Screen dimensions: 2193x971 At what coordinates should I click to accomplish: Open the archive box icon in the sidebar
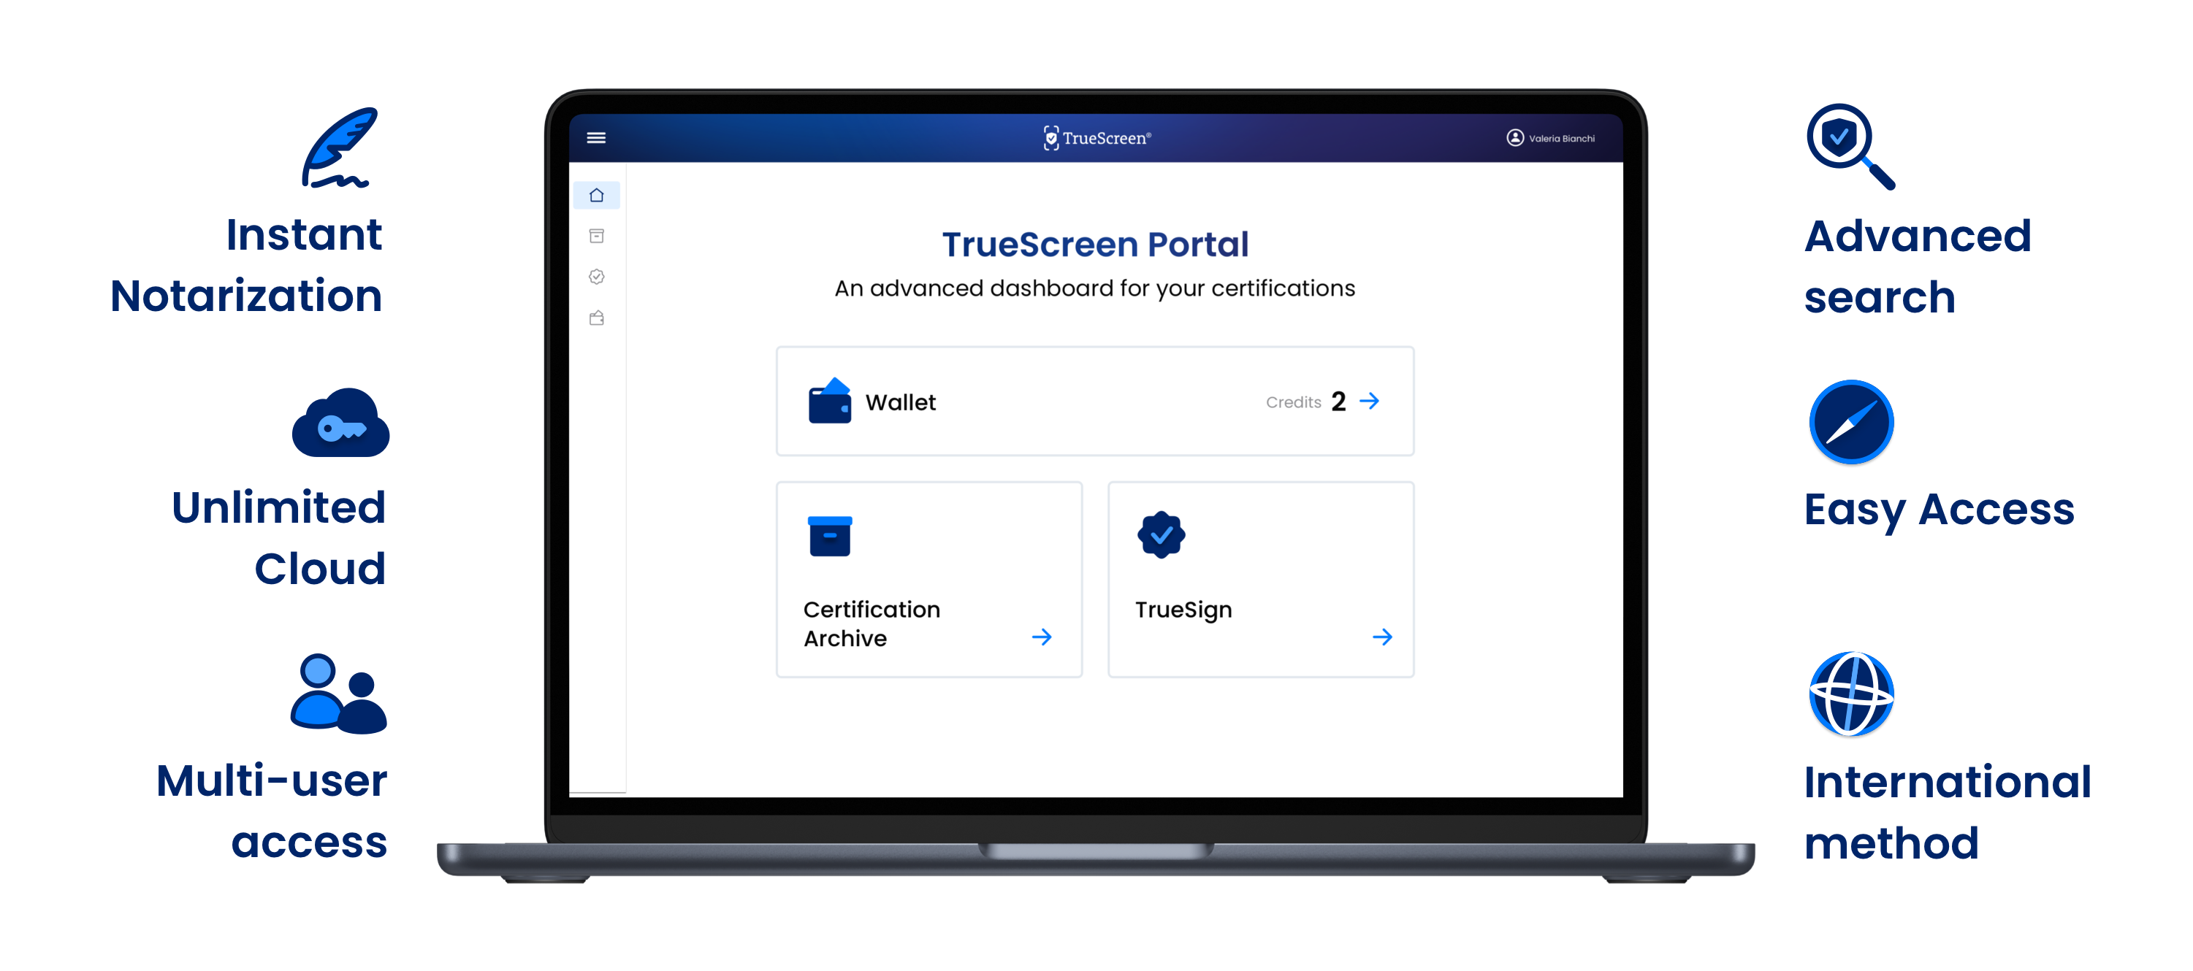pos(596,235)
